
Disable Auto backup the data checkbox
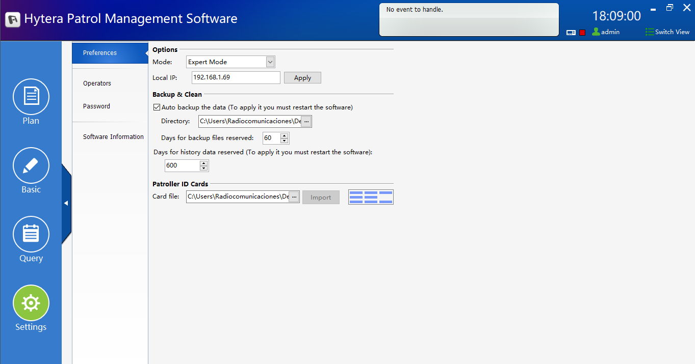pyautogui.click(x=157, y=107)
